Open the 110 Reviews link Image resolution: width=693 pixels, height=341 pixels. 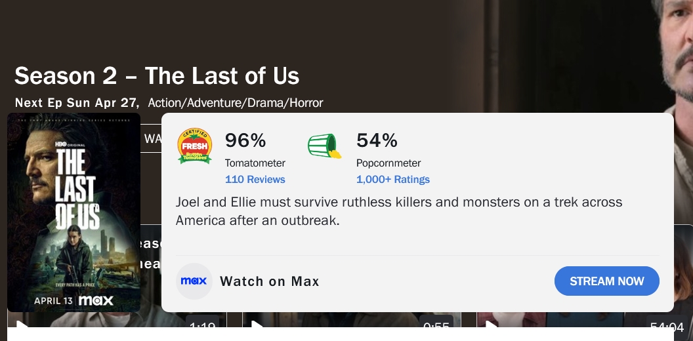255,180
